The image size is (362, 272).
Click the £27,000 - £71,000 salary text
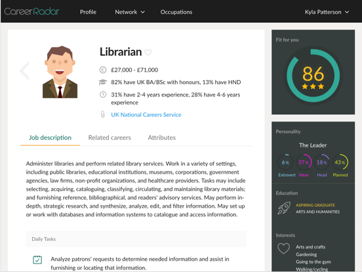(134, 70)
